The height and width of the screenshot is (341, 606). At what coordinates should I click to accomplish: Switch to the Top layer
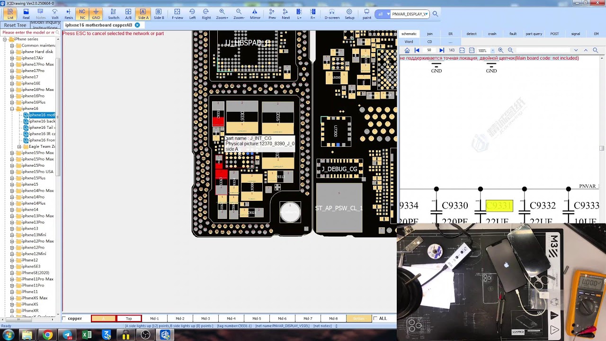click(x=129, y=318)
